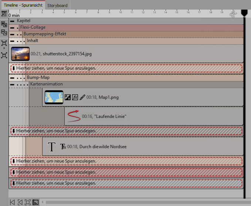Click the Kapitel track label
251x206 pixels.
[x=24, y=21]
